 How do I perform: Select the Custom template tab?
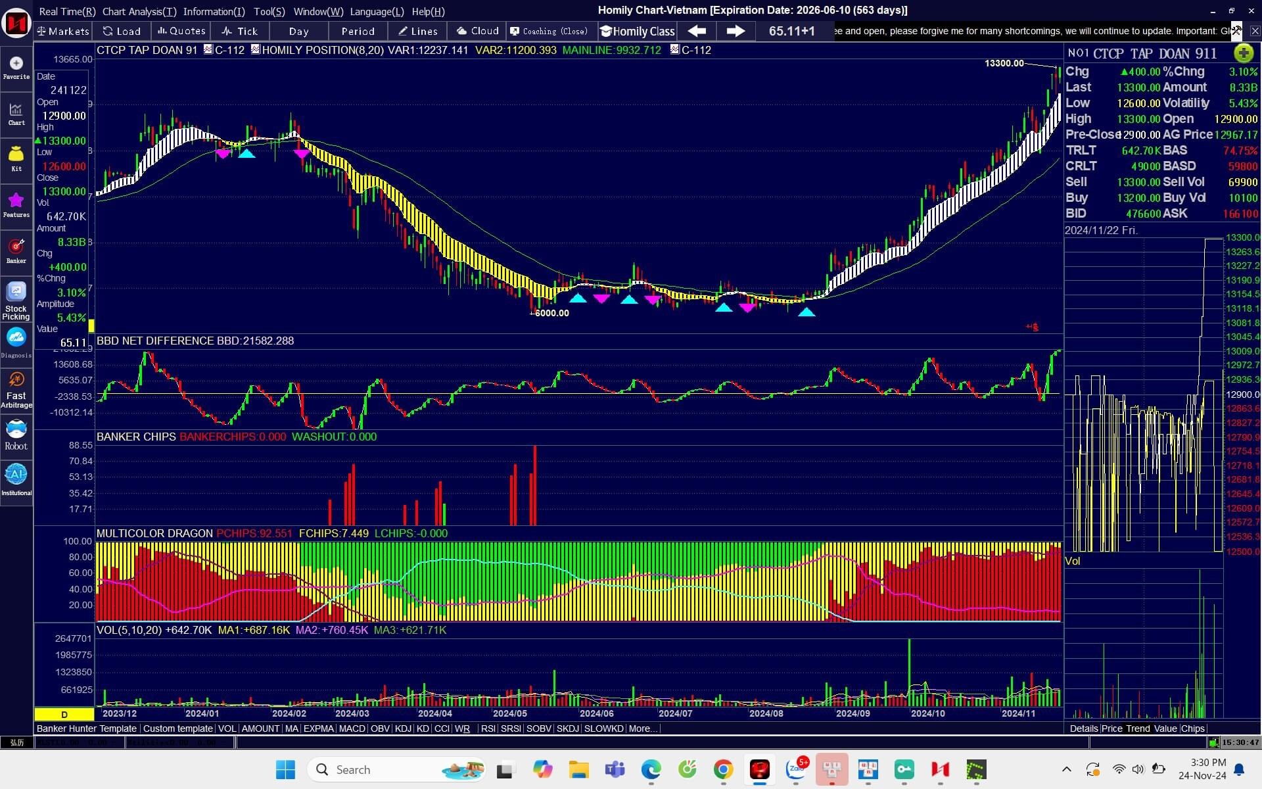point(177,729)
